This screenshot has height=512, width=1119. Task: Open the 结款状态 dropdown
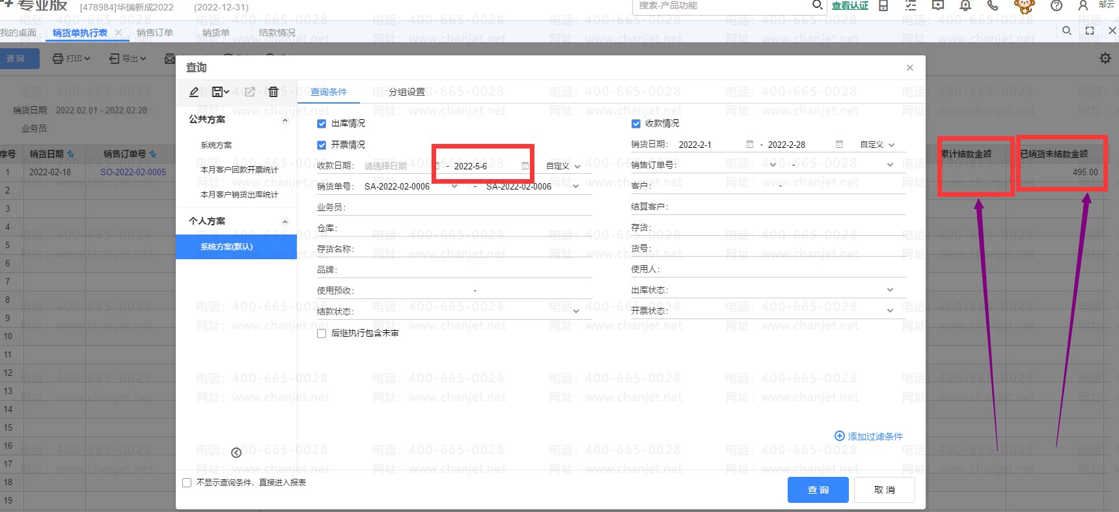click(575, 311)
